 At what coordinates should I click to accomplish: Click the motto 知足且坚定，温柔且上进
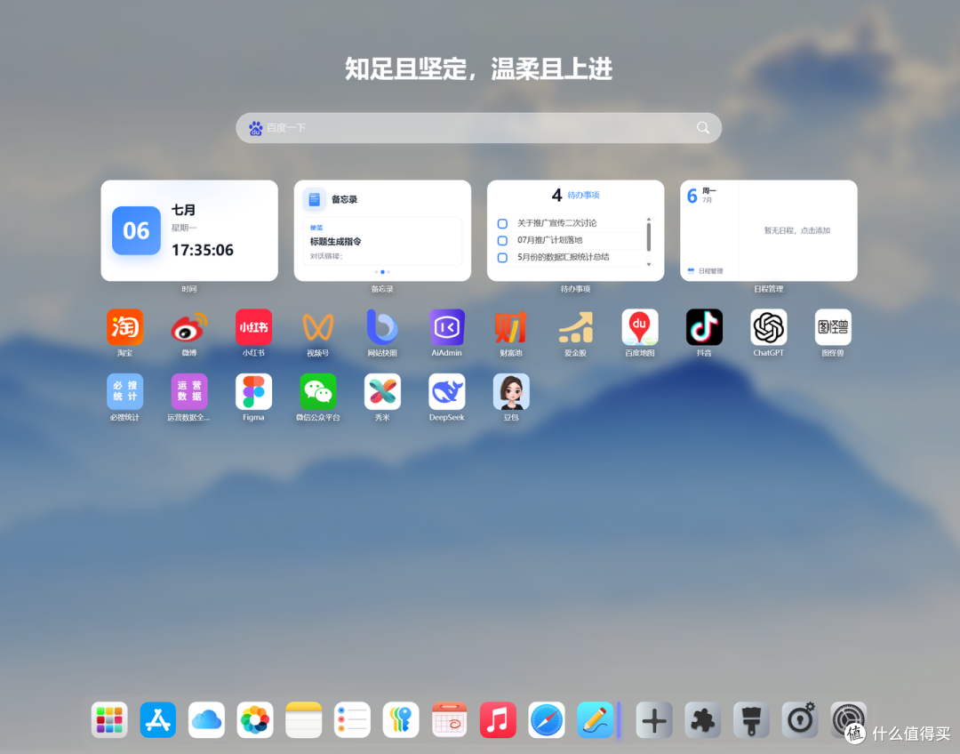point(479,68)
